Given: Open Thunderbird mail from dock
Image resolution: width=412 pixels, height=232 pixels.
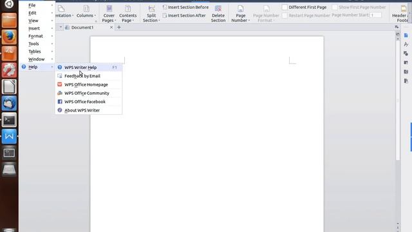Looking at the screenshot, I should click(9, 103).
